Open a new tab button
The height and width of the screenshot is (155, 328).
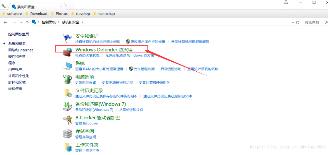70,7
